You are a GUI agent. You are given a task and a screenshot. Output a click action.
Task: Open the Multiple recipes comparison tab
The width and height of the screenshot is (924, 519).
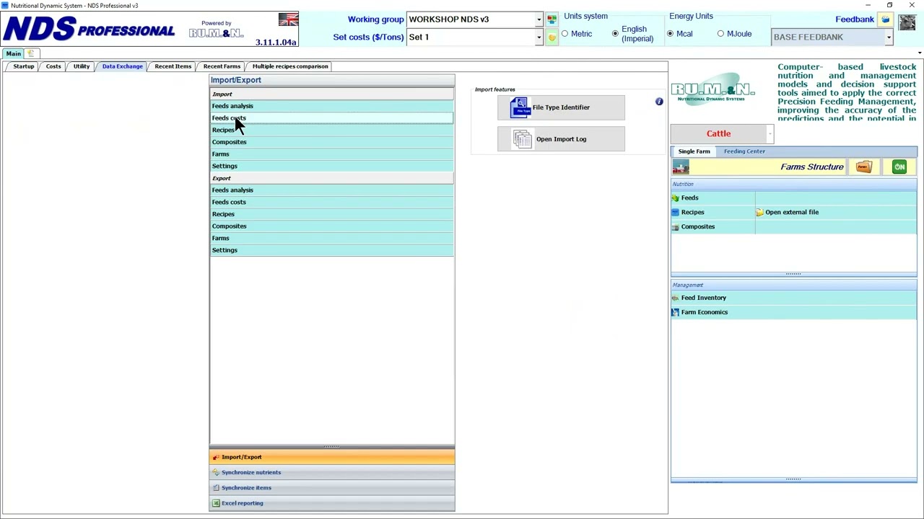click(290, 66)
